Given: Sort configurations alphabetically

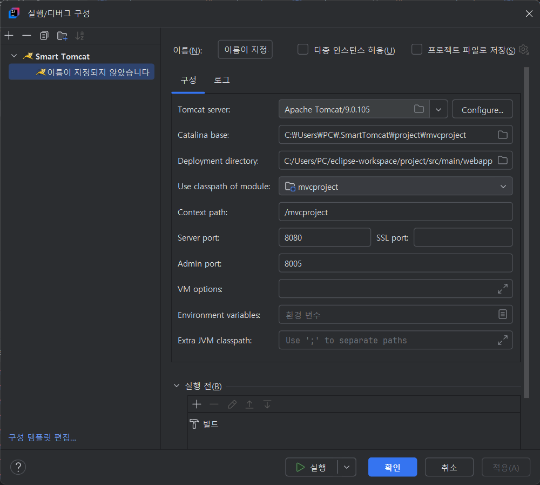Looking at the screenshot, I should [x=79, y=36].
